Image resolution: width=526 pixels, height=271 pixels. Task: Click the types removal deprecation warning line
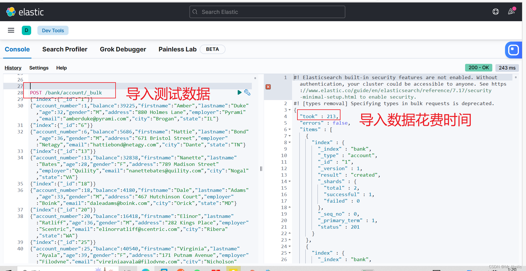(x=394, y=103)
